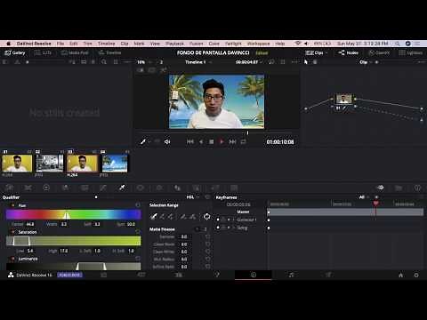Viewport: 427px width, 320px height.
Task: Open the Camera Raw palette icon
Action: 9,188
